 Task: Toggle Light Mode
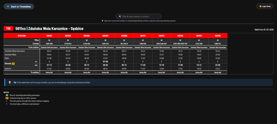pos(265,6)
